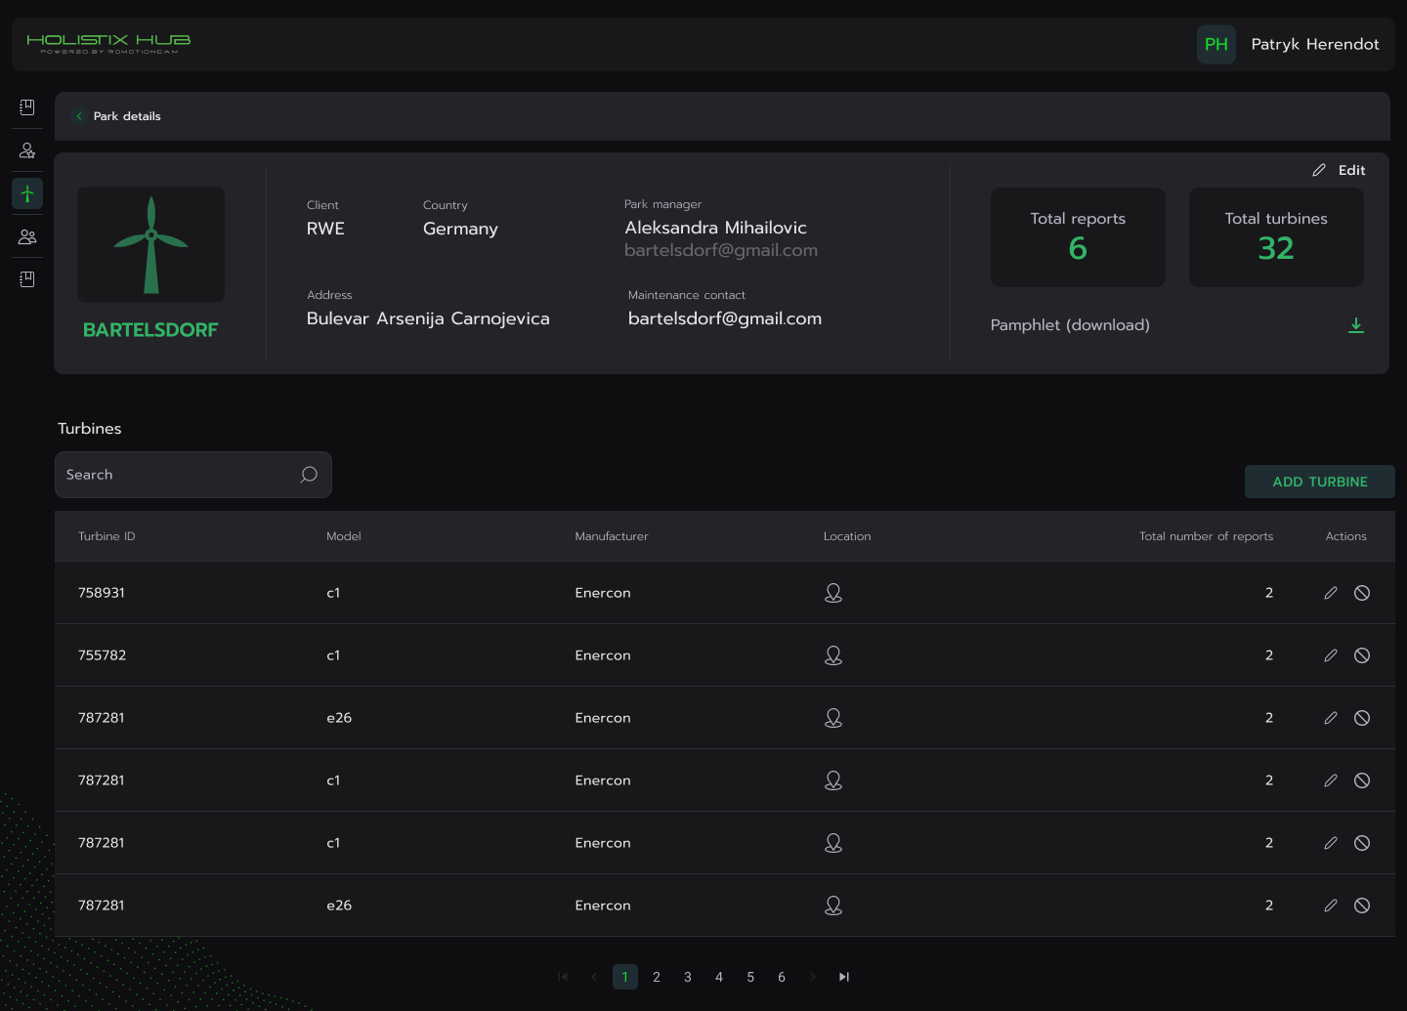Go back using Park details chevron
This screenshot has height=1011, width=1407.
tap(79, 116)
